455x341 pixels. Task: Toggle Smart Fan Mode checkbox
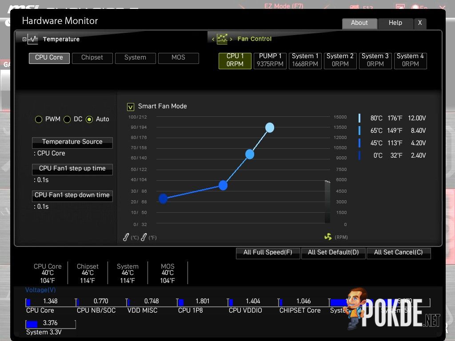(130, 107)
